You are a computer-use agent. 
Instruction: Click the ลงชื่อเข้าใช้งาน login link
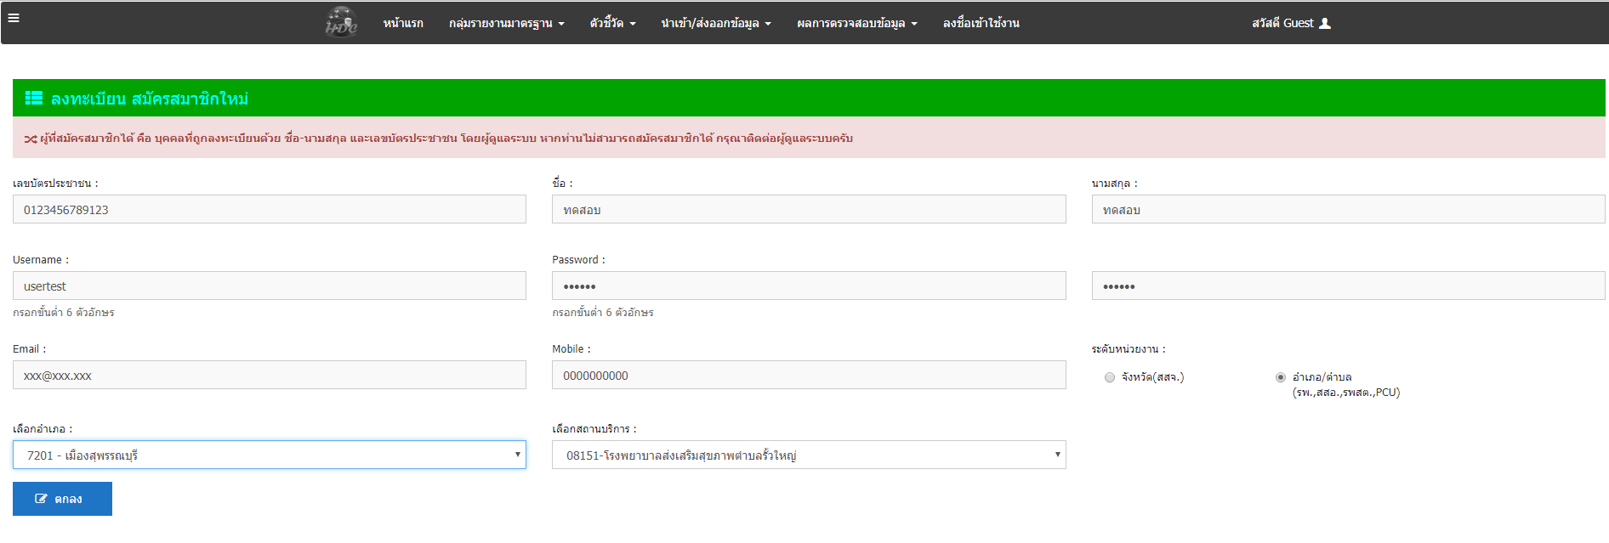pyautogui.click(x=981, y=24)
